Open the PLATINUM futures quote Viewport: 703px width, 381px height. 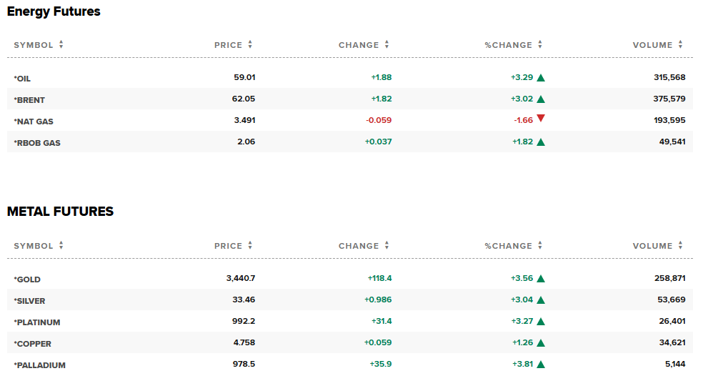[36, 322]
